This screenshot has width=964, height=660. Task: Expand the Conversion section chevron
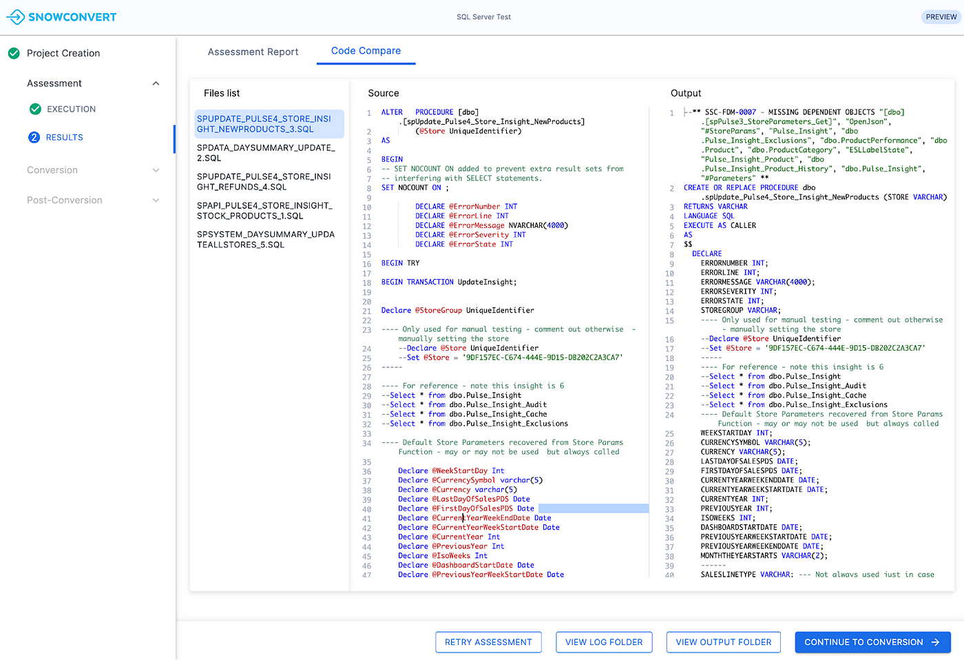[x=156, y=170]
